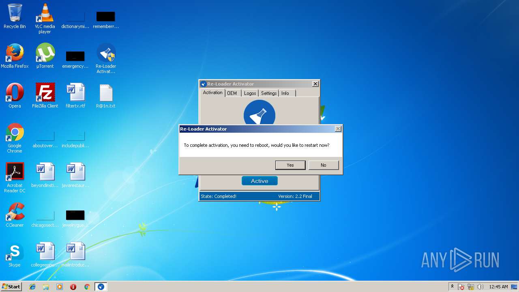519x292 pixels.
Task: Select aboutover... desktop file
Action: pyautogui.click(x=45, y=138)
